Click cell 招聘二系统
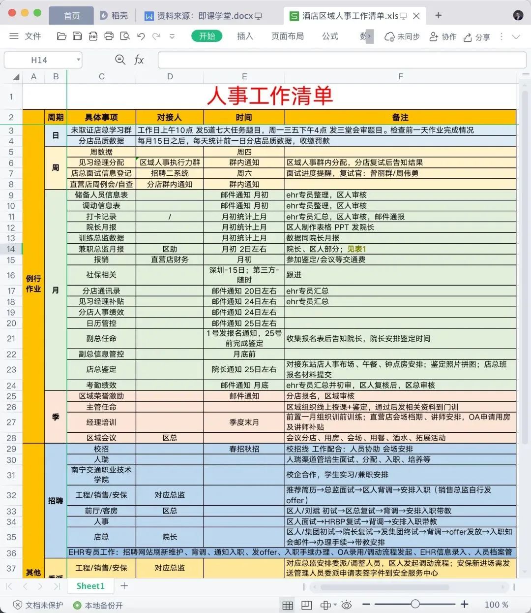This screenshot has height=613, width=531. point(170,173)
